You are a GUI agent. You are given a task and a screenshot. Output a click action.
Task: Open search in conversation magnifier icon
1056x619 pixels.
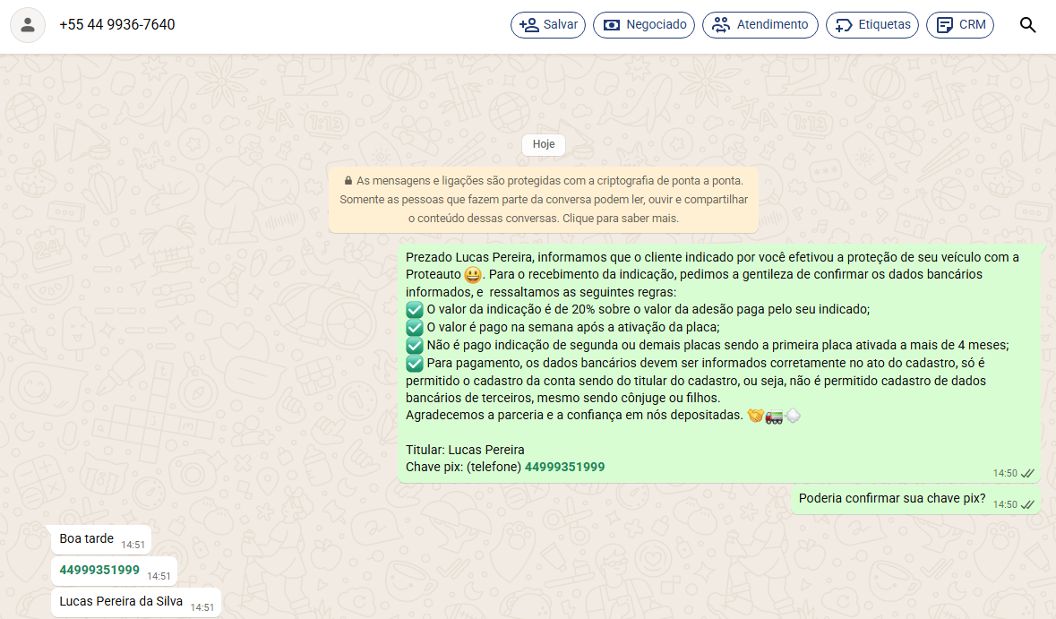tap(1028, 25)
